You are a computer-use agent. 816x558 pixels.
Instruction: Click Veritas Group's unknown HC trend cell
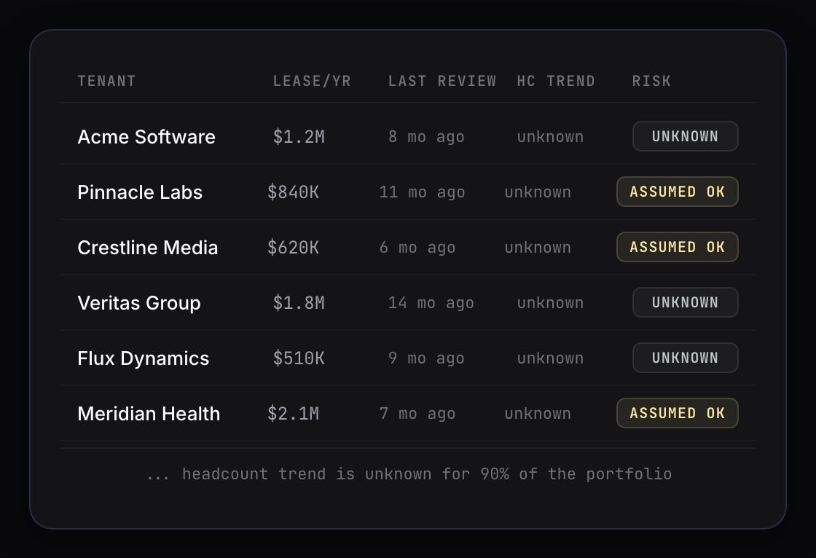[x=550, y=304]
